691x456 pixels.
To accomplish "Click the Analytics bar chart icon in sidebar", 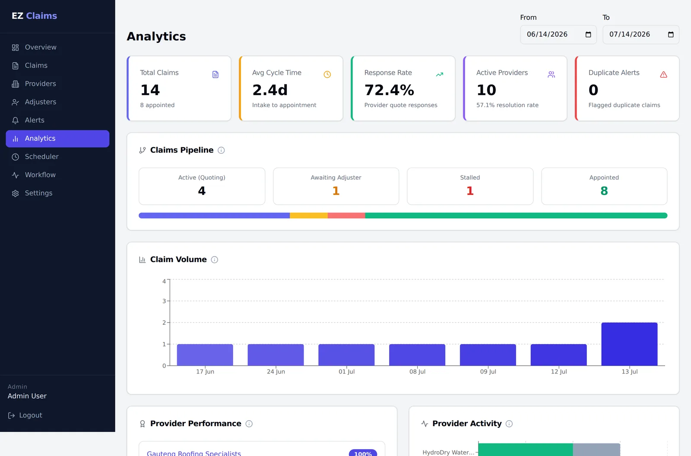I will point(16,139).
